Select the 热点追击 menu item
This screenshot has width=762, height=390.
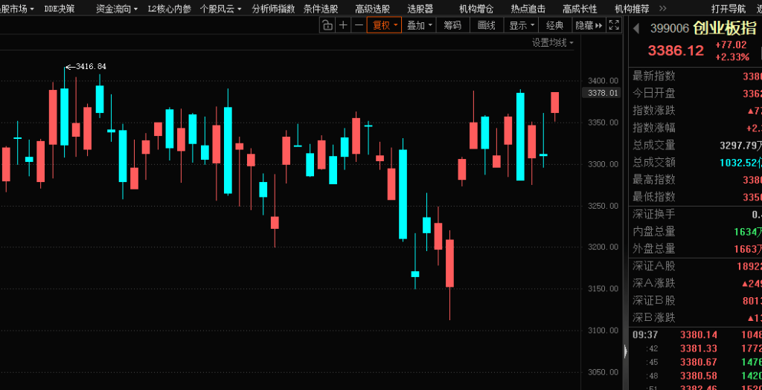(528, 9)
